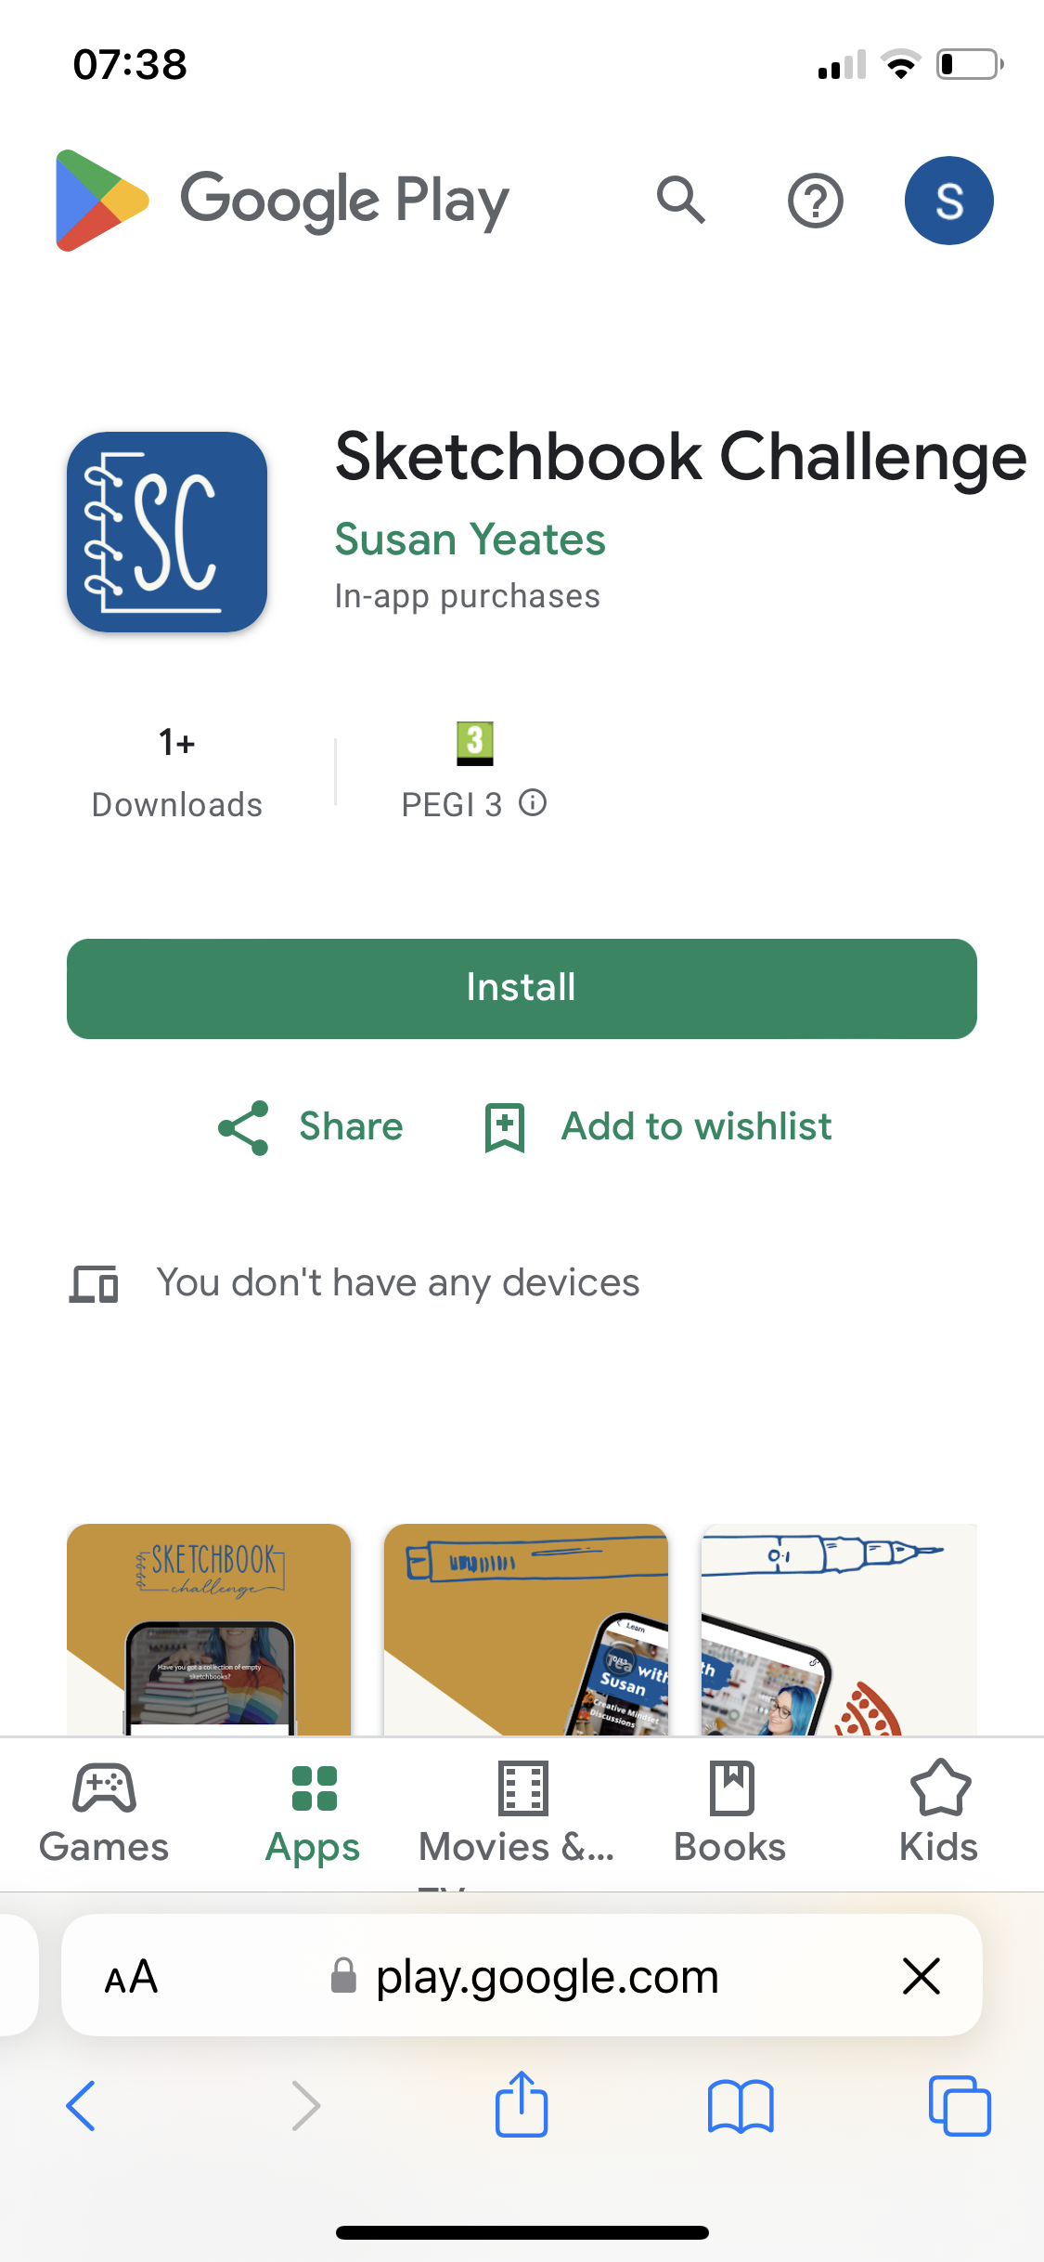Select the Apps tab

pyautogui.click(x=313, y=1813)
